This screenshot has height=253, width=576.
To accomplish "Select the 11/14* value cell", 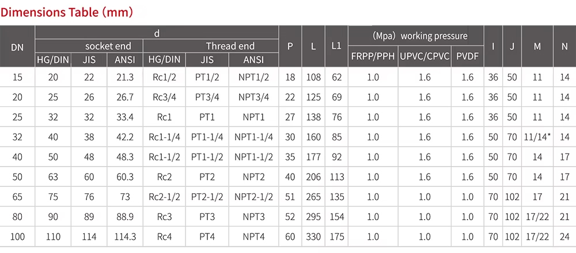I will [x=537, y=137].
